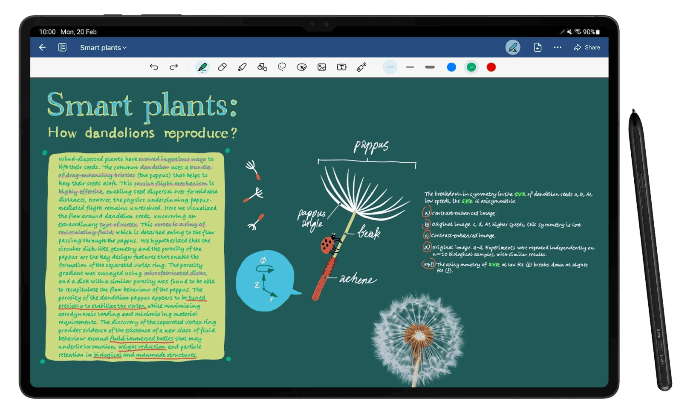This screenshot has width=682, height=413.
Task: Insert an image from the toolbar
Action: click(322, 67)
